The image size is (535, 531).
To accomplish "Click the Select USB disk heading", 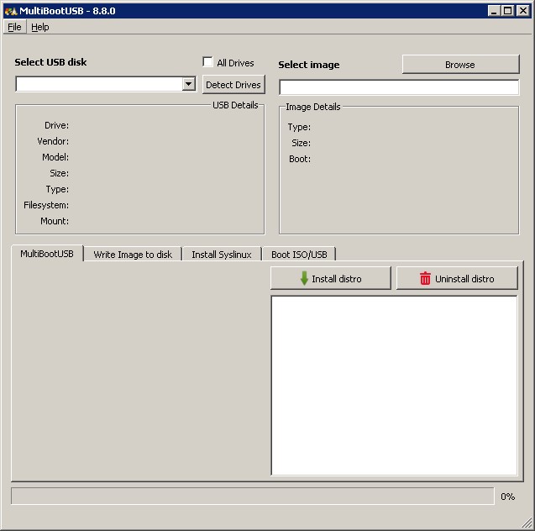I will (x=50, y=62).
